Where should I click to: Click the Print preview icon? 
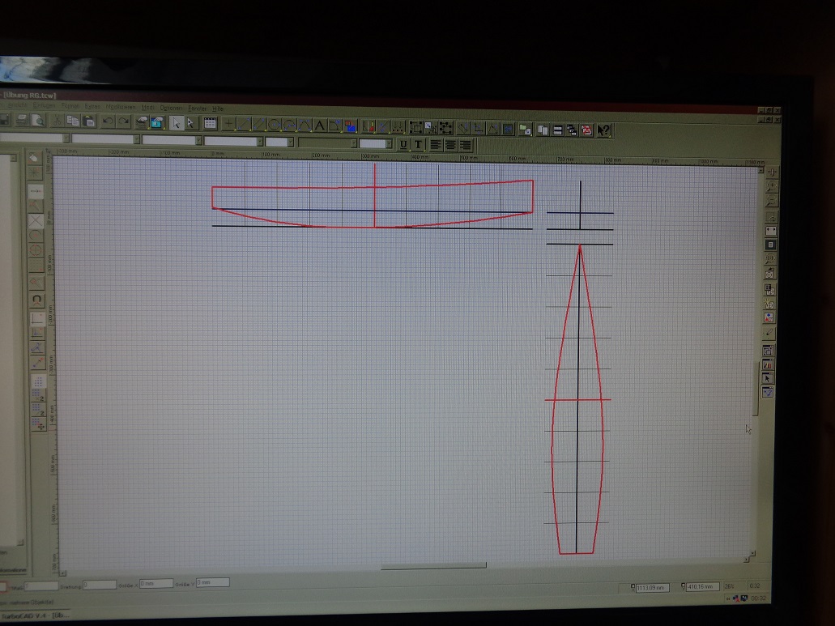(39, 120)
